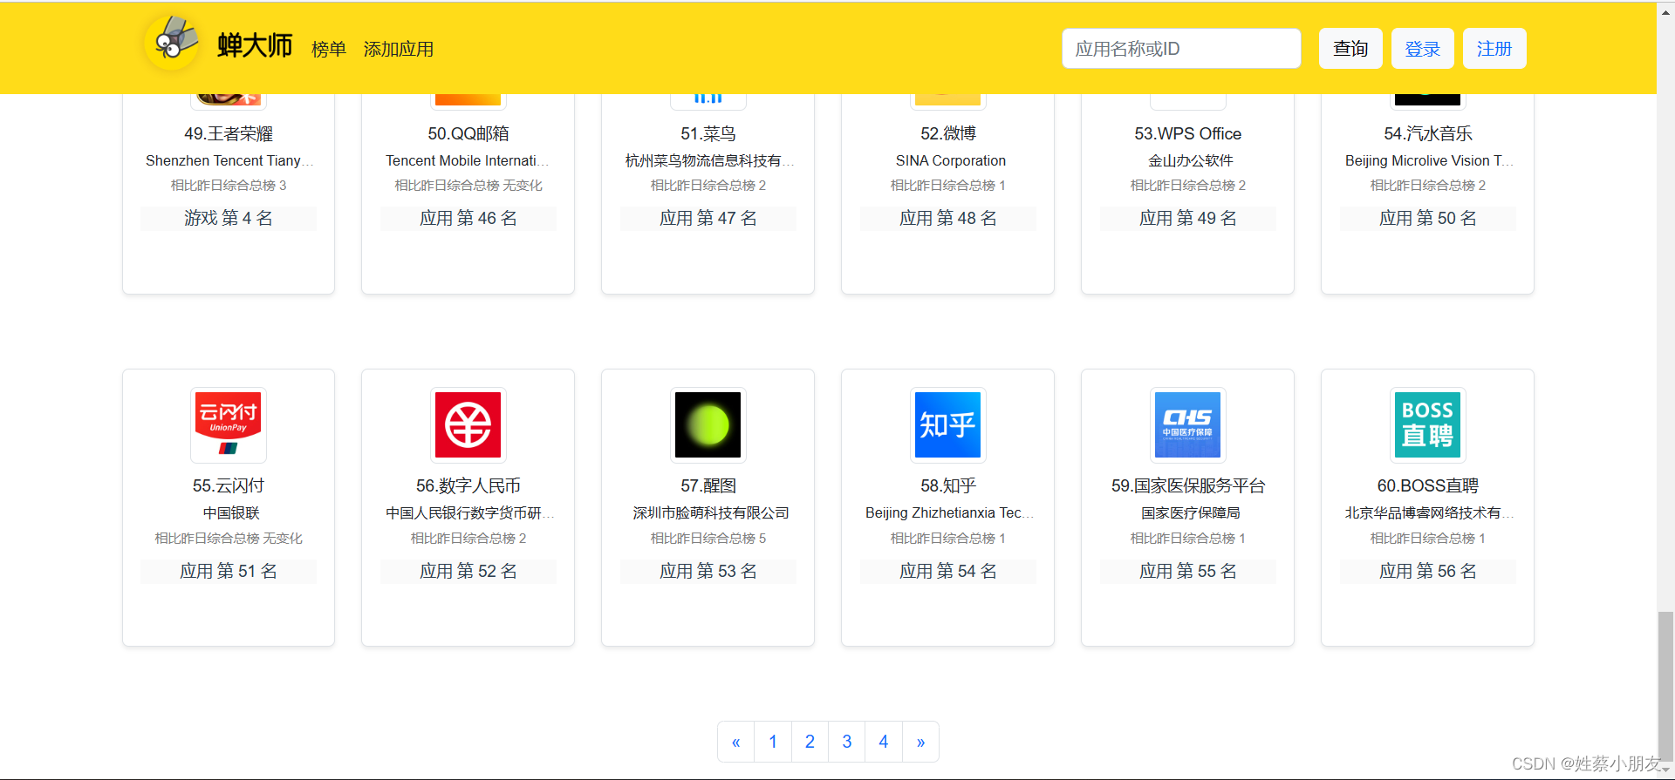Select the 56.数字人民币 title

point(468,485)
